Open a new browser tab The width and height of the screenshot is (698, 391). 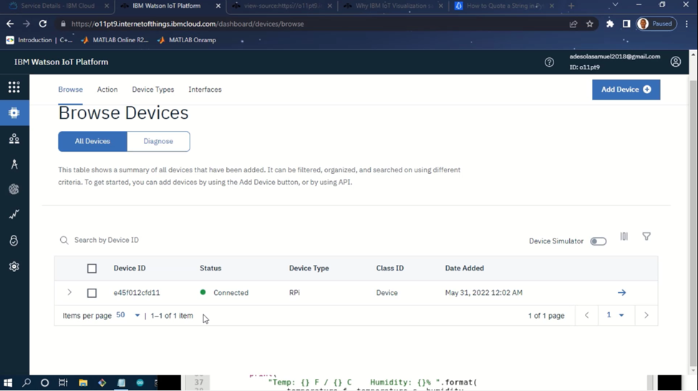[571, 6]
